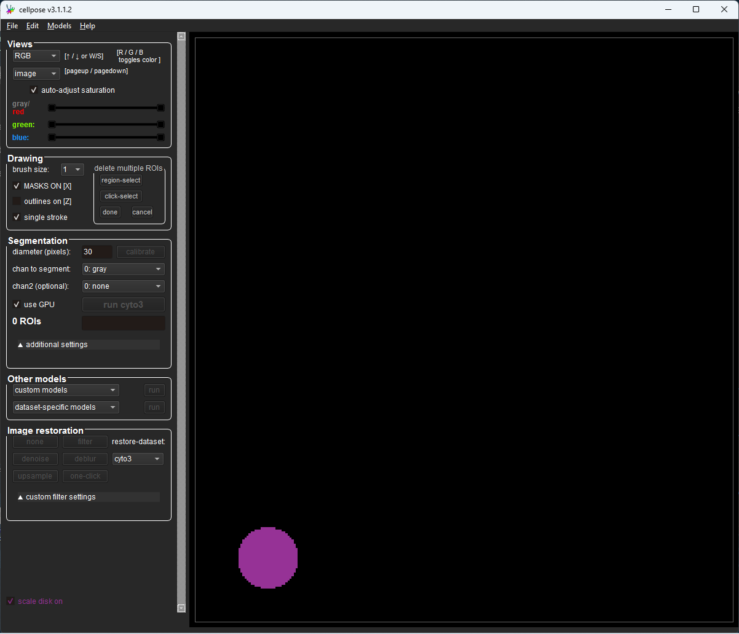Click the diameter (pixels) input field
The height and width of the screenshot is (634, 739).
click(x=97, y=252)
